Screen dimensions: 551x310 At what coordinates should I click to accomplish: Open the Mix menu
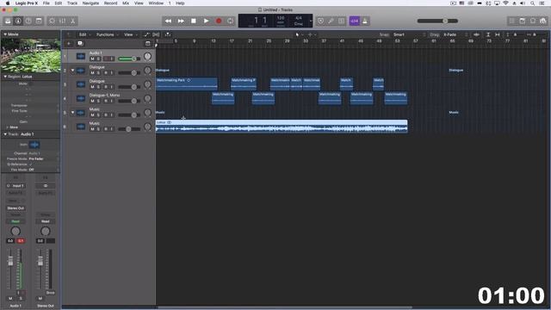click(126, 3)
